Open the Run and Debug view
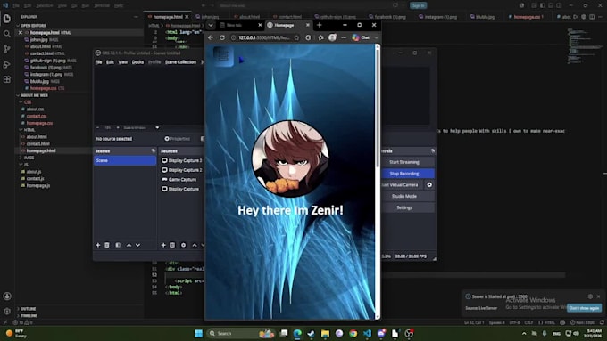The image size is (607, 341). [6, 64]
